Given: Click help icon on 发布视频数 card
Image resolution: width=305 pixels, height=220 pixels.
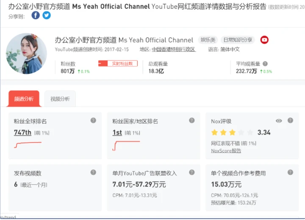Looking at the screenshot, I should pos(93,172).
